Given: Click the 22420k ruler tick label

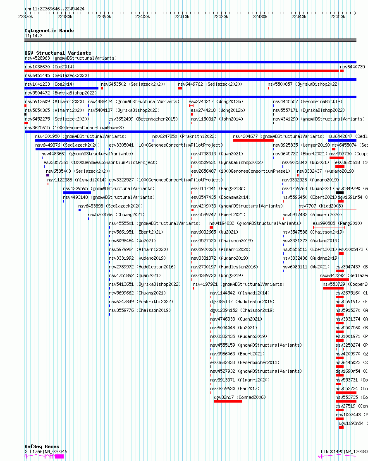Looking at the screenshot, I should (x=221, y=17).
